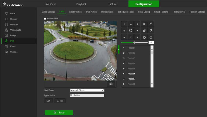207x117 pixels.
Task: Click the zoom in PTZ button
Action: click(x=151, y=24)
